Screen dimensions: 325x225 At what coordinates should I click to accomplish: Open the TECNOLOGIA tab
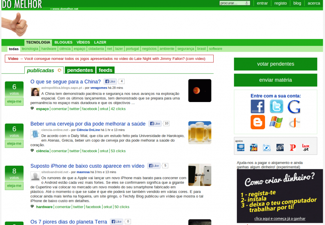38,42
